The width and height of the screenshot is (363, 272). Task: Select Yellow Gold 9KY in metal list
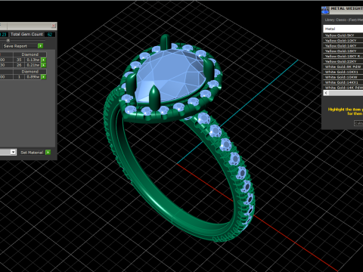[x=343, y=36]
